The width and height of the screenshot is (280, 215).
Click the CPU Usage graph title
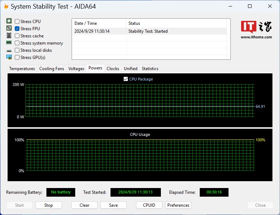click(x=140, y=134)
